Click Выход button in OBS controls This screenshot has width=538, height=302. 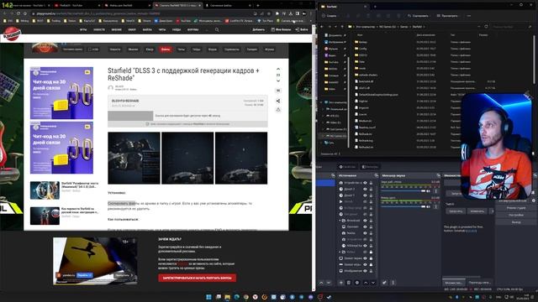pyautogui.click(x=515, y=222)
